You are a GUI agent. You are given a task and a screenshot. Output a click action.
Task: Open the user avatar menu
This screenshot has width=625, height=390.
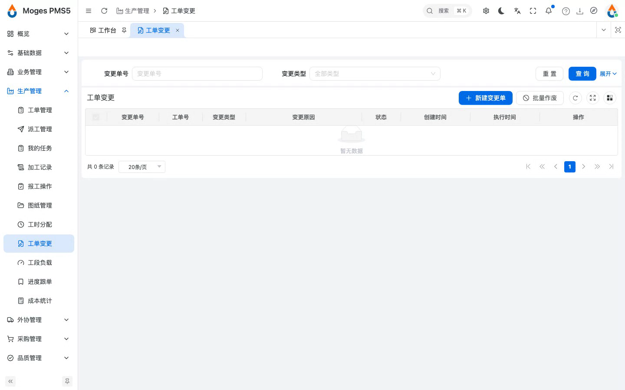612,11
